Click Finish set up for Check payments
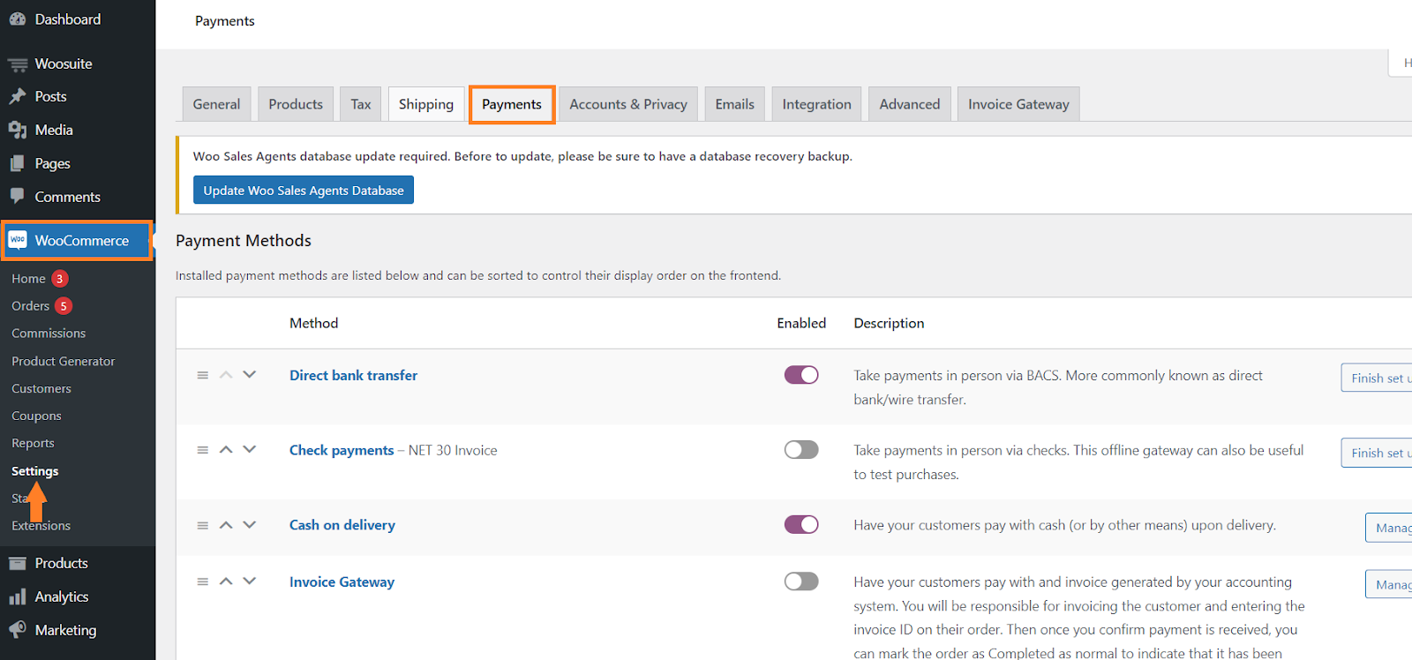This screenshot has width=1412, height=660. point(1377,453)
